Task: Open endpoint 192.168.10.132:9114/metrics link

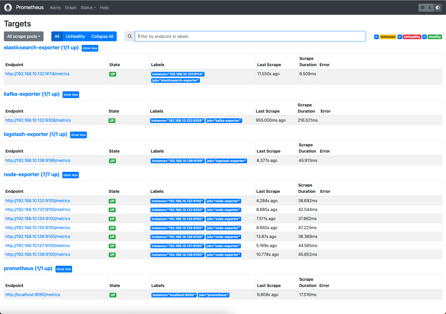Action: tap(37, 74)
